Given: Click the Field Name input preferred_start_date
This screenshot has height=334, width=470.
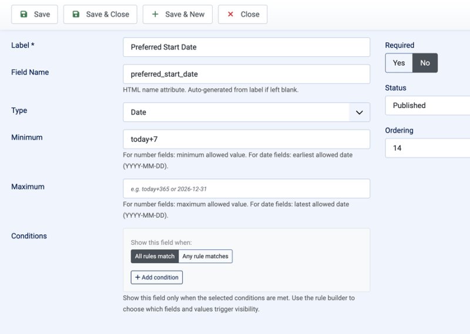Looking at the screenshot, I should [x=246, y=74].
